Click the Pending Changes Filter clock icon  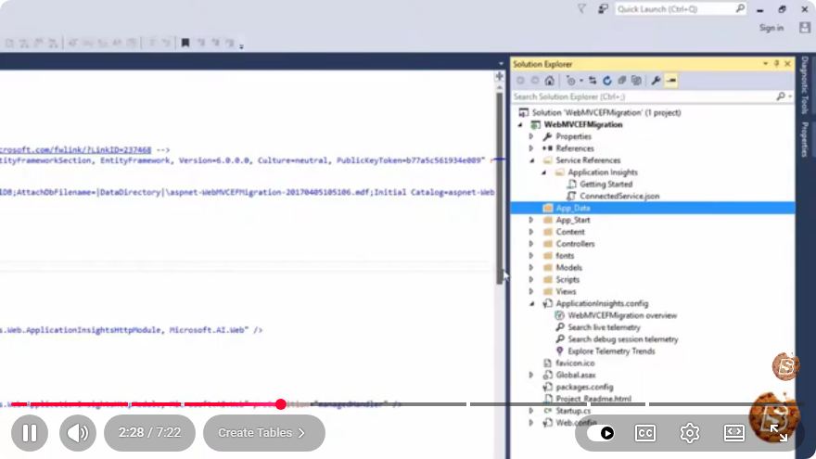pyautogui.click(x=571, y=81)
